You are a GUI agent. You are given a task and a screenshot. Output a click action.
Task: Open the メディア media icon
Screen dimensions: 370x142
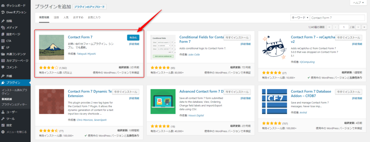pos(3,27)
